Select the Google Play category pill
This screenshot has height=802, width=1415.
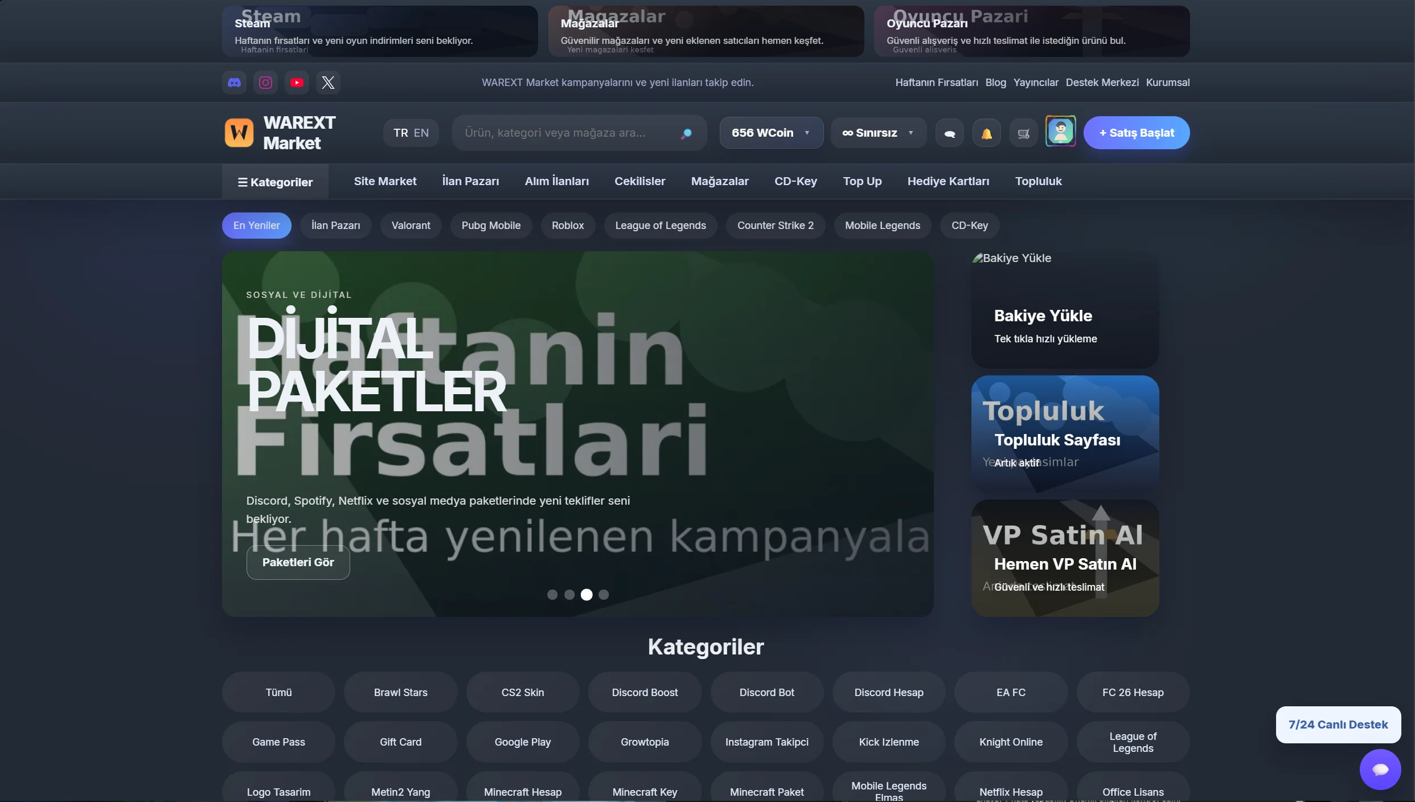pos(523,742)
